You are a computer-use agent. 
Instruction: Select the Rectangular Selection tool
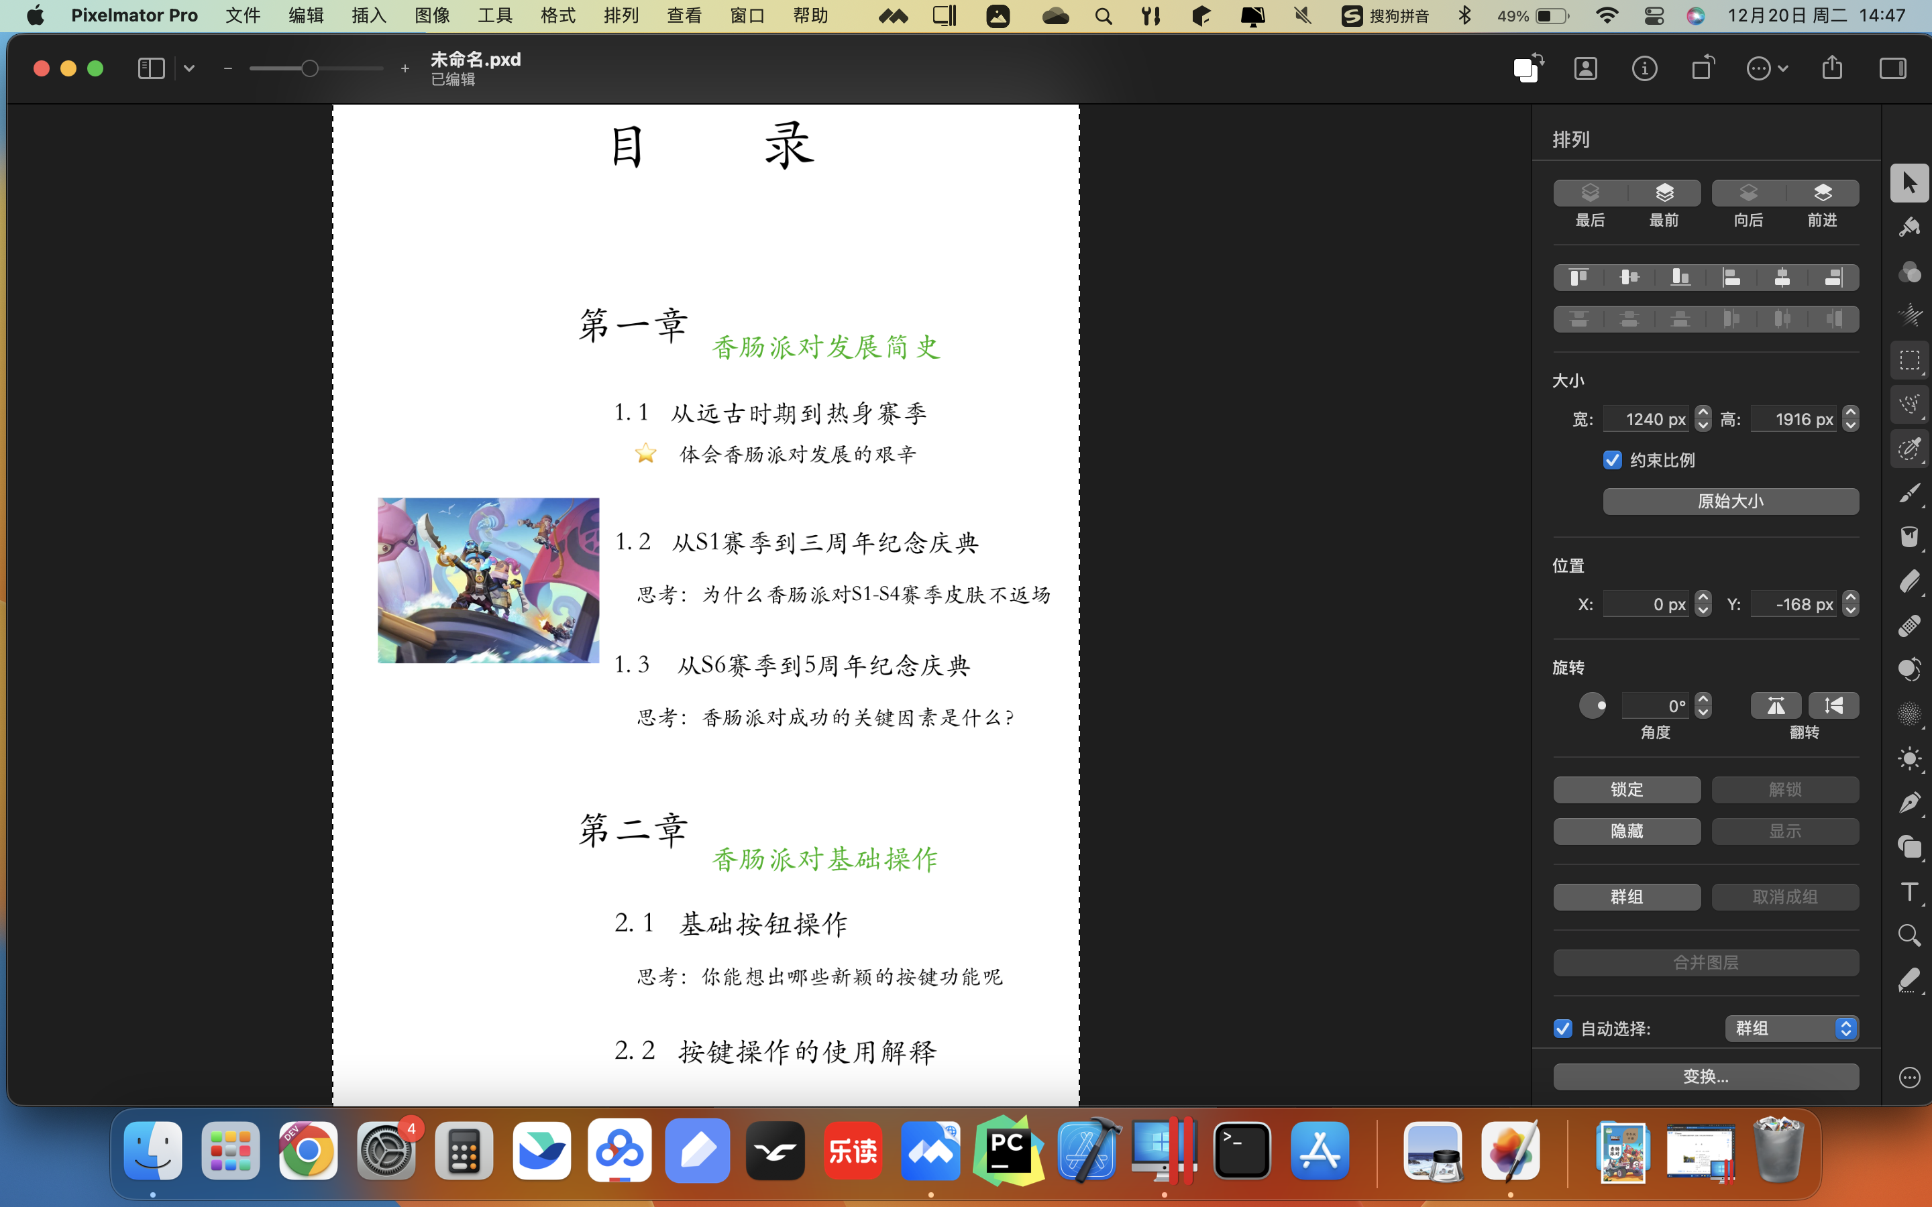1909,360
